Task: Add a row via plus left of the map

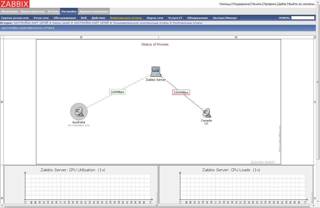Action: [x=2, y=102]
